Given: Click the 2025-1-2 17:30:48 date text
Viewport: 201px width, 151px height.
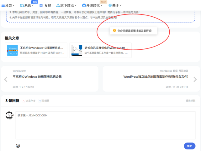Looking at the screenshot, I should 23,87.
